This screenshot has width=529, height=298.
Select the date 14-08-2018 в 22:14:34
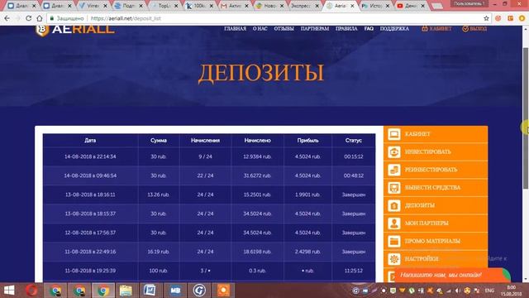point(90,156)
